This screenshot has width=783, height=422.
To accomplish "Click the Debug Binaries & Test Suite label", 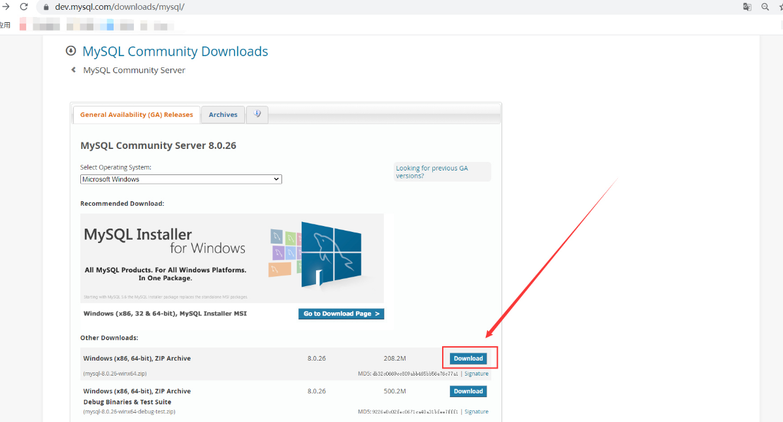I will (127, 402).
